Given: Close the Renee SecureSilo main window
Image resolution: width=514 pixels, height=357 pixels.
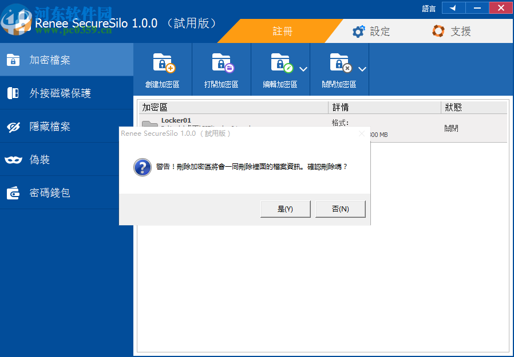Looking at the screenshot, I should tap(501, 8).
